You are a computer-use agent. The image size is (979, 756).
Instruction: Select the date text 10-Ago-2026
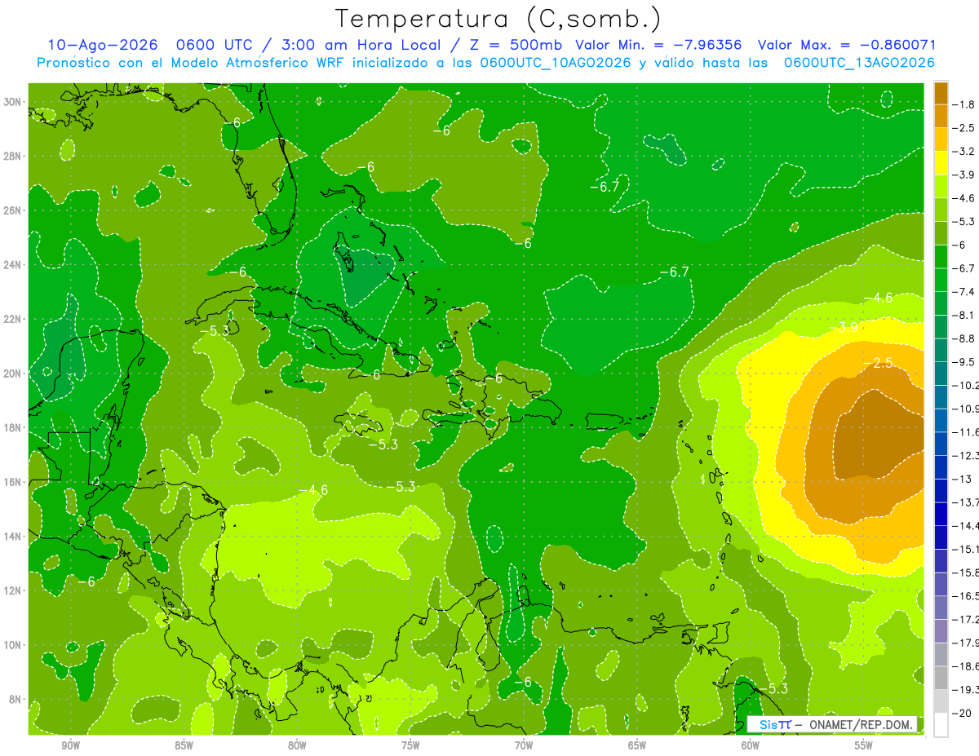103,45
